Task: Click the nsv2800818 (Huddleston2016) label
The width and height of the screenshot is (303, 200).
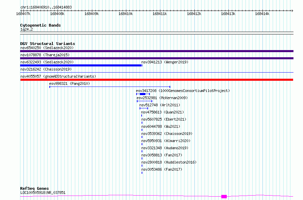Action: click(x=169, y=162)
